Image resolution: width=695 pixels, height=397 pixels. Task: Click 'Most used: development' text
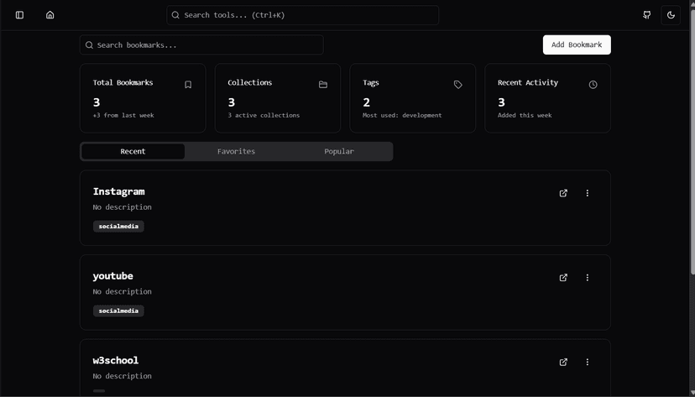pyautogui.click(x=402, y=115)
